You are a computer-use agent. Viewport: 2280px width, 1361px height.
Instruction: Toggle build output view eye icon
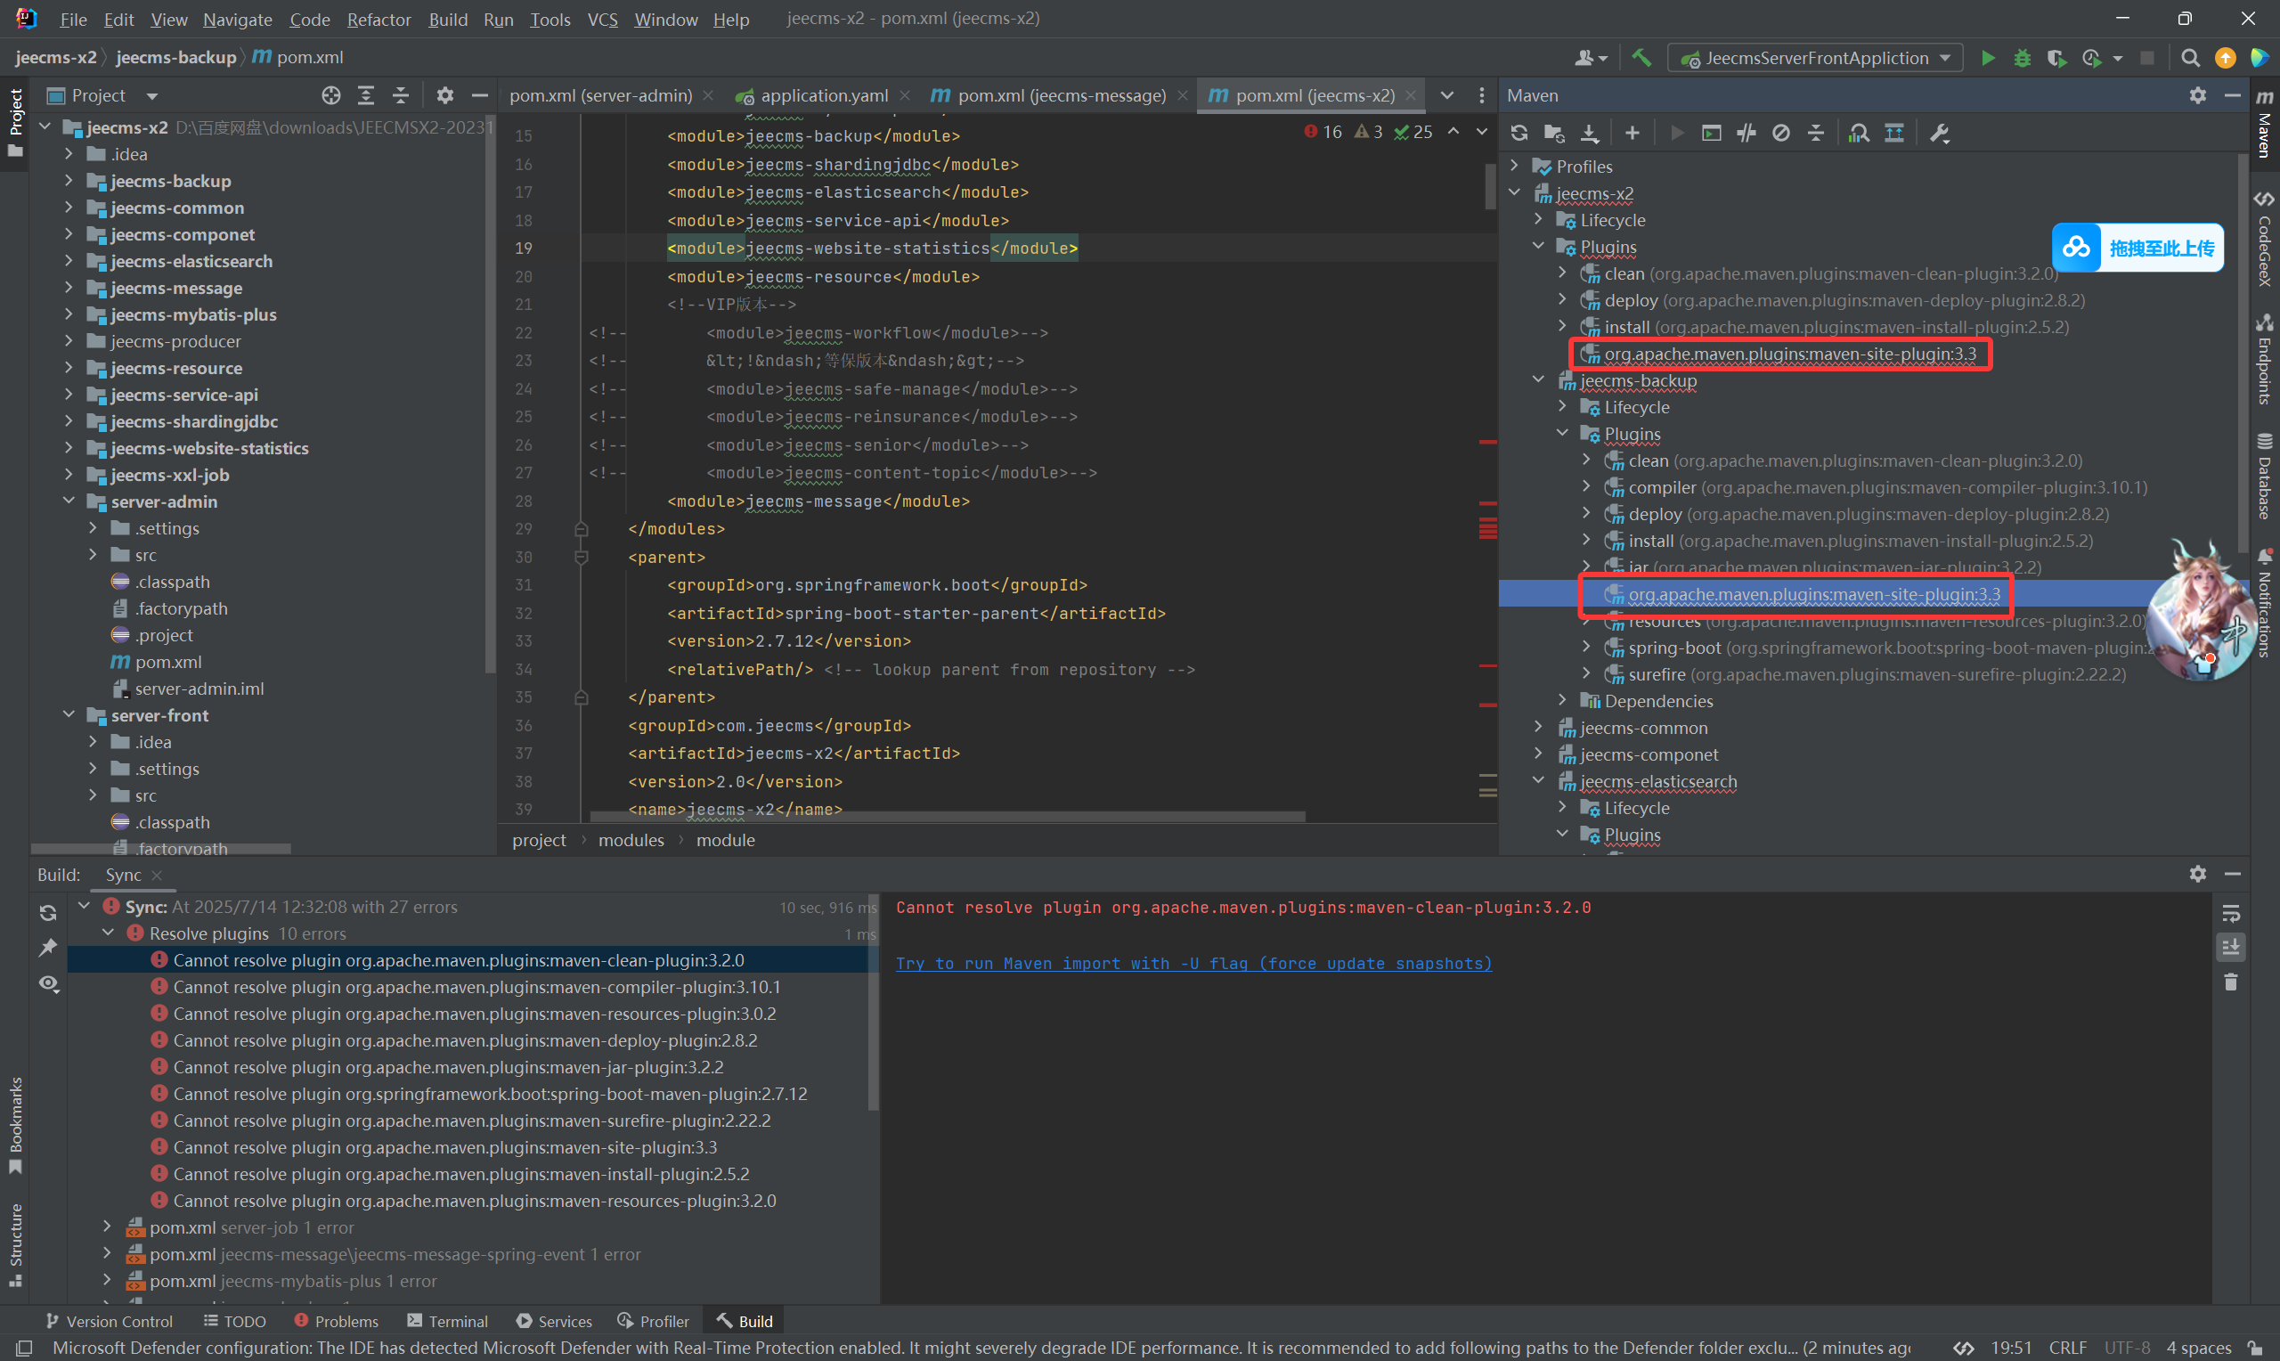(49, 983)
